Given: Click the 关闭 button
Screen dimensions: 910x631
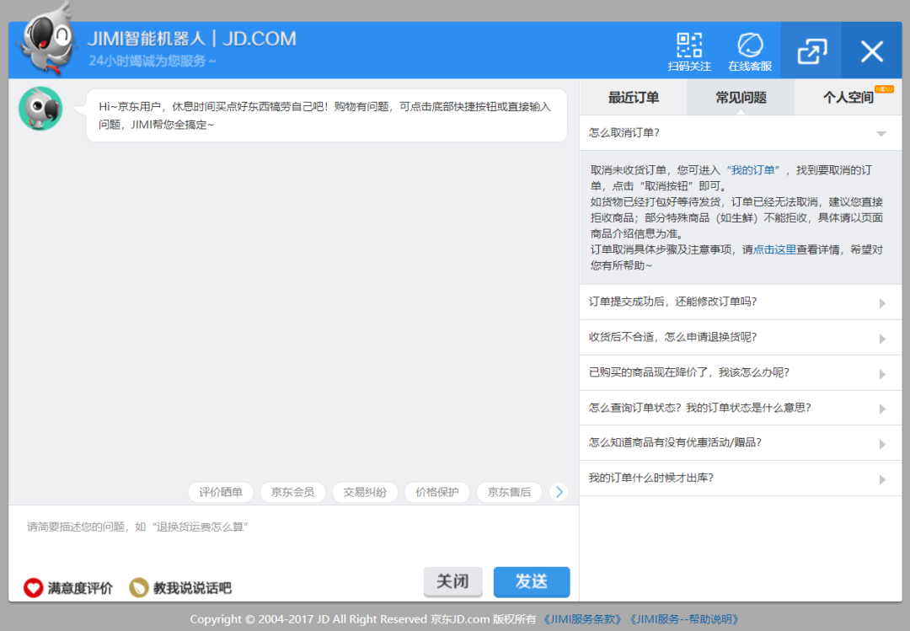Looking at the screenshot, I should (452, 581).
